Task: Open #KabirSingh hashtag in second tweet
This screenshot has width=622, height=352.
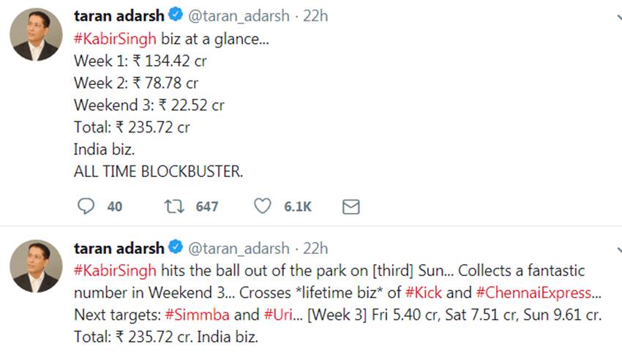Action: (x=115, y=271)
